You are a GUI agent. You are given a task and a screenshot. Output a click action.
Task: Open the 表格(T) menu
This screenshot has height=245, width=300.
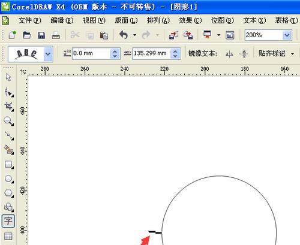coord(287,20)
